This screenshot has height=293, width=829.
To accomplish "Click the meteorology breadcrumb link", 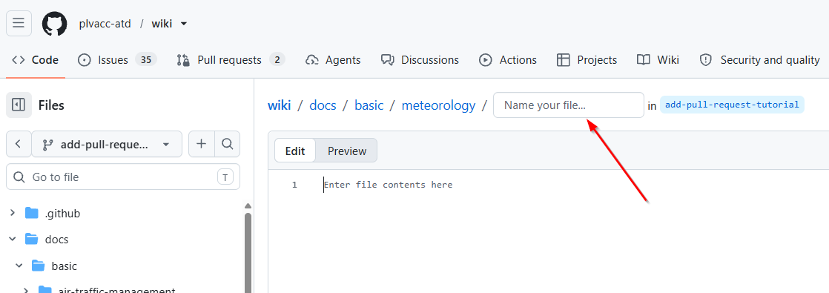I will 438,105.
